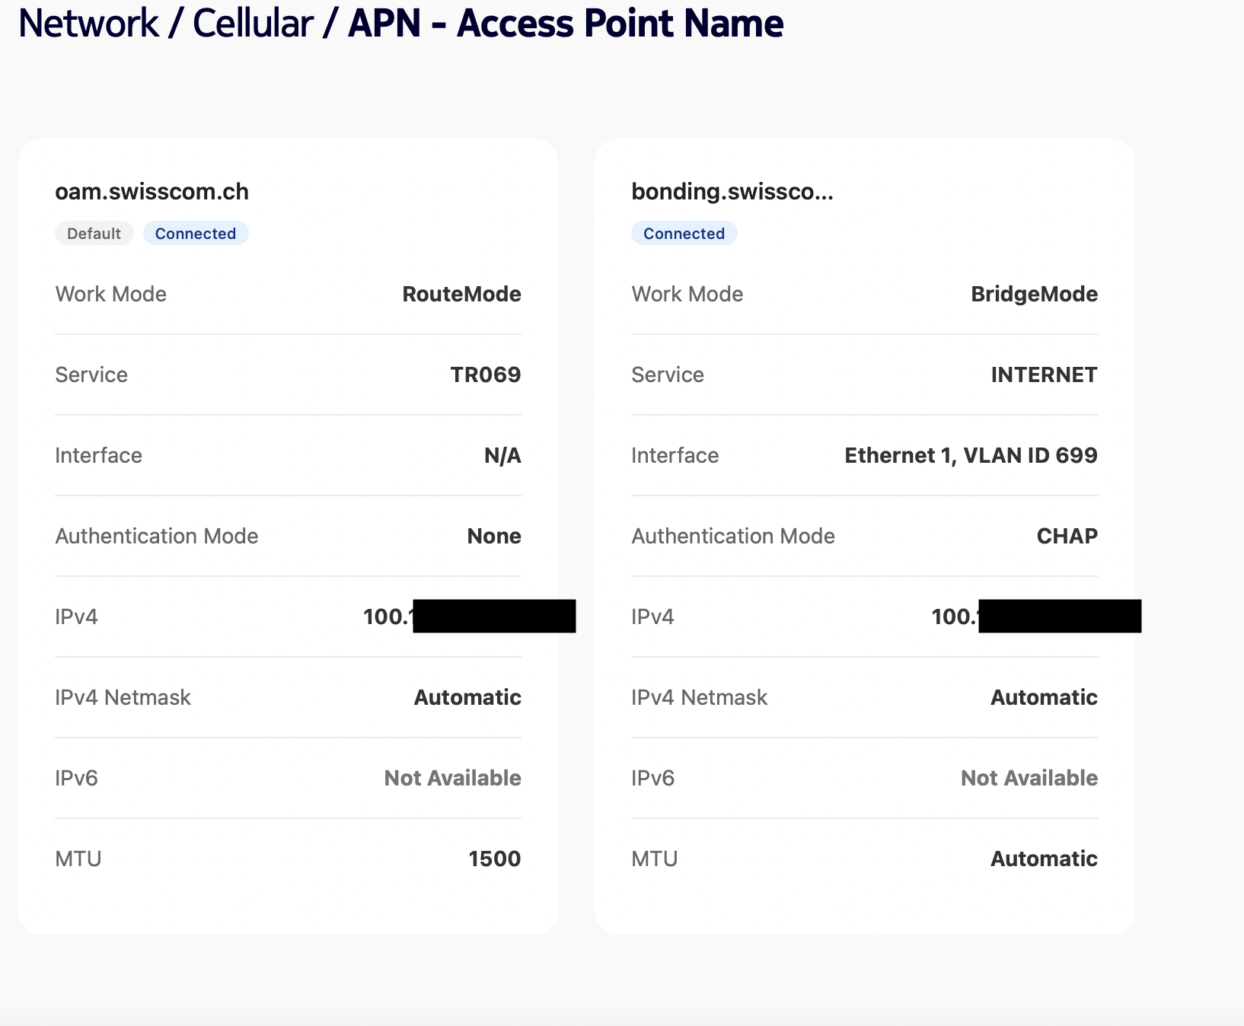Click the N/A interface value

(x=502, y=456)
